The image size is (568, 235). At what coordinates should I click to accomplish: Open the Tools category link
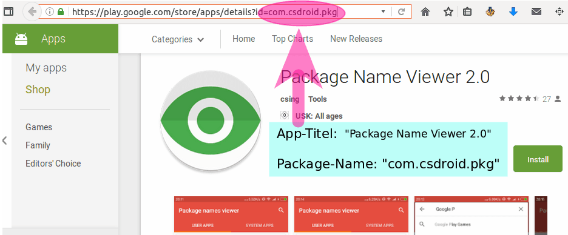[x=317, y=99]
